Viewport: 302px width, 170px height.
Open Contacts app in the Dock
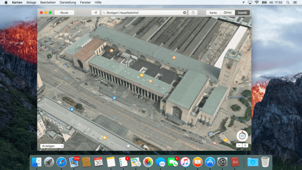coord(86,162)
